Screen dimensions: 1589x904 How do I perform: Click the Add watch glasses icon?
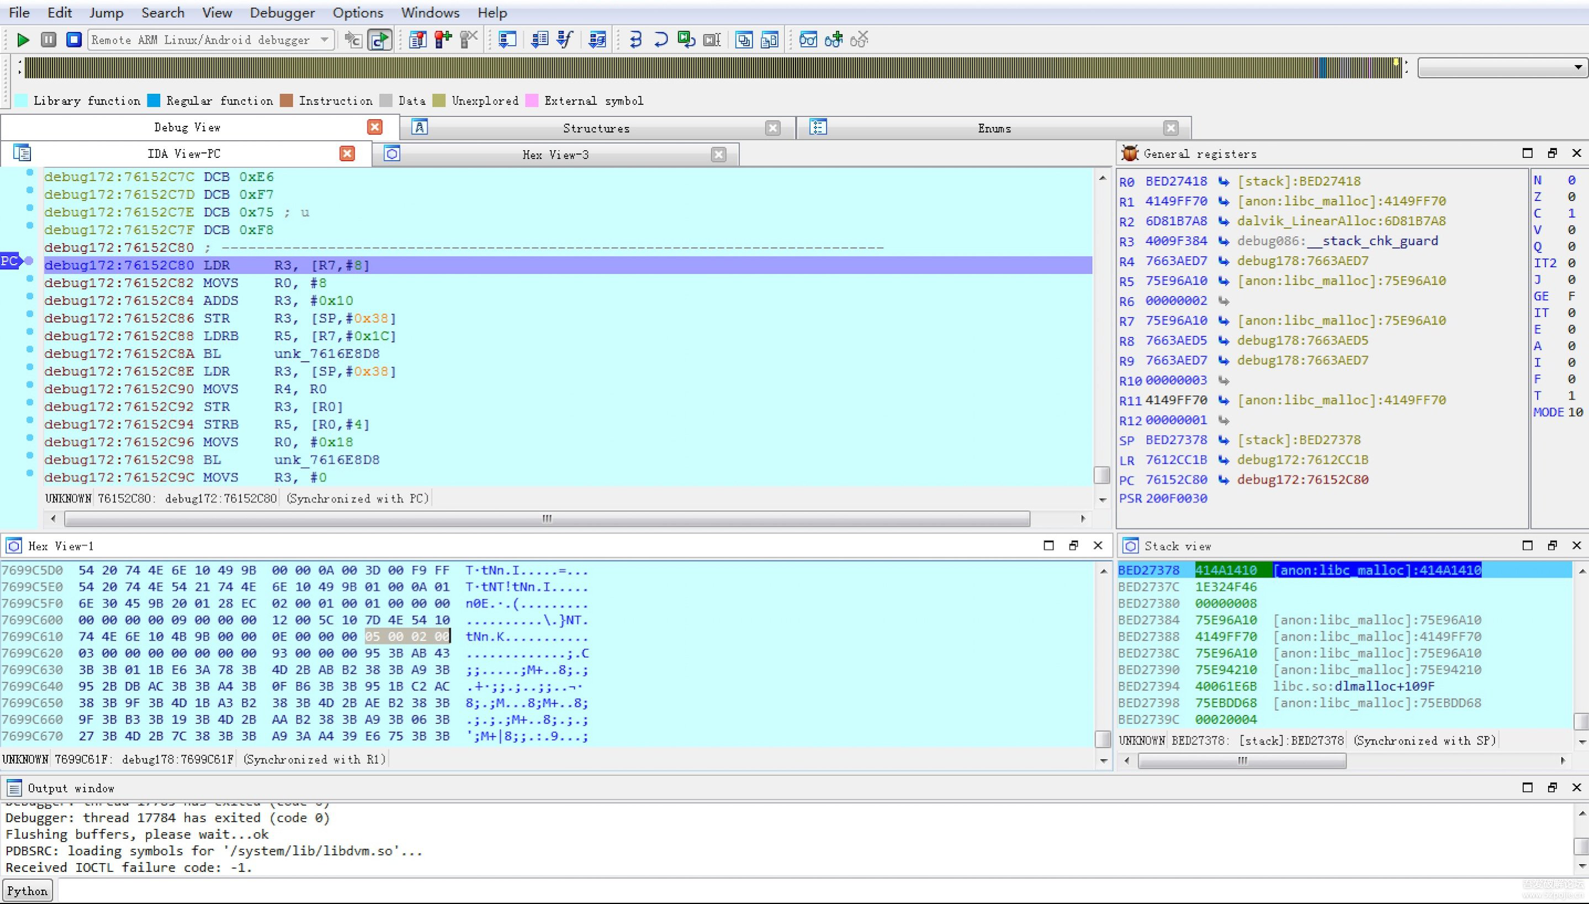click(833, 40)
